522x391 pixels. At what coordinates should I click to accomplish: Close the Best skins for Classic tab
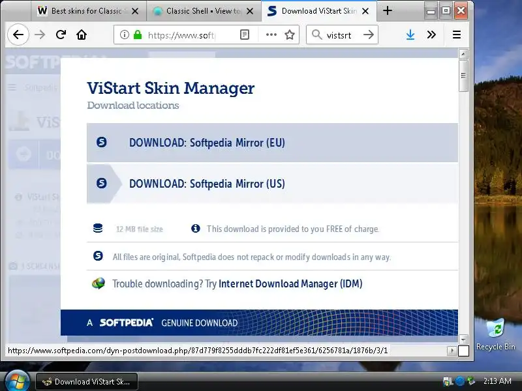pos(135,11)
